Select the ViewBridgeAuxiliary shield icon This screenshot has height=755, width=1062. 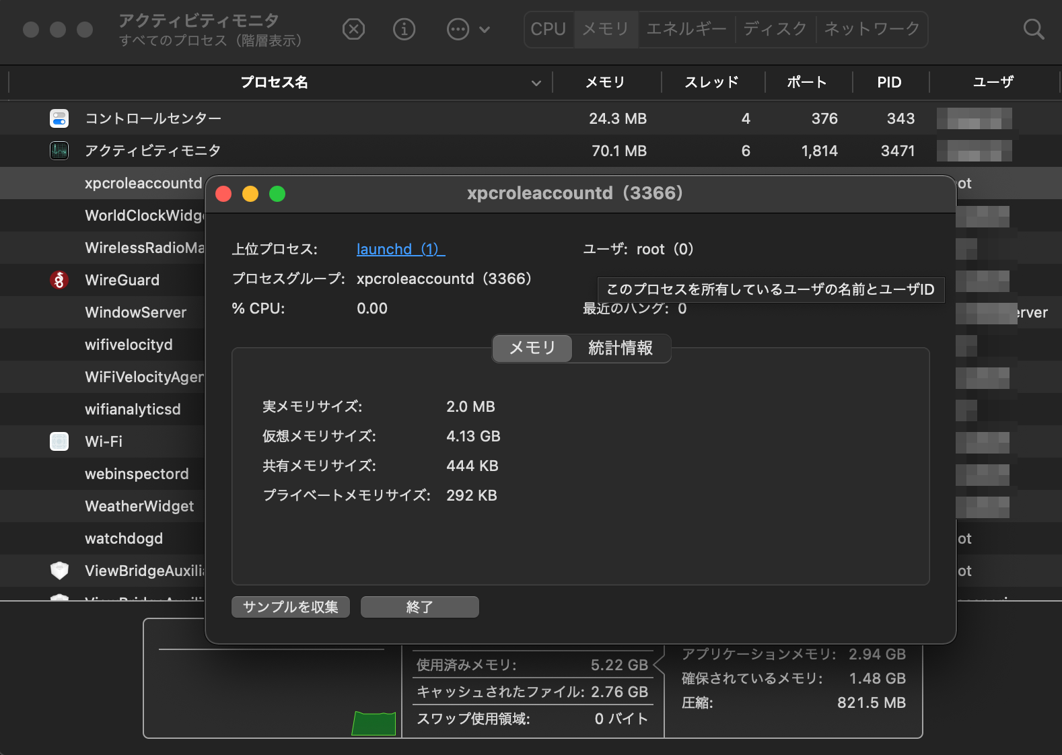(59, 571)
